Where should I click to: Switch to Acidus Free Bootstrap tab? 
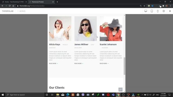(x=14, y=2)
